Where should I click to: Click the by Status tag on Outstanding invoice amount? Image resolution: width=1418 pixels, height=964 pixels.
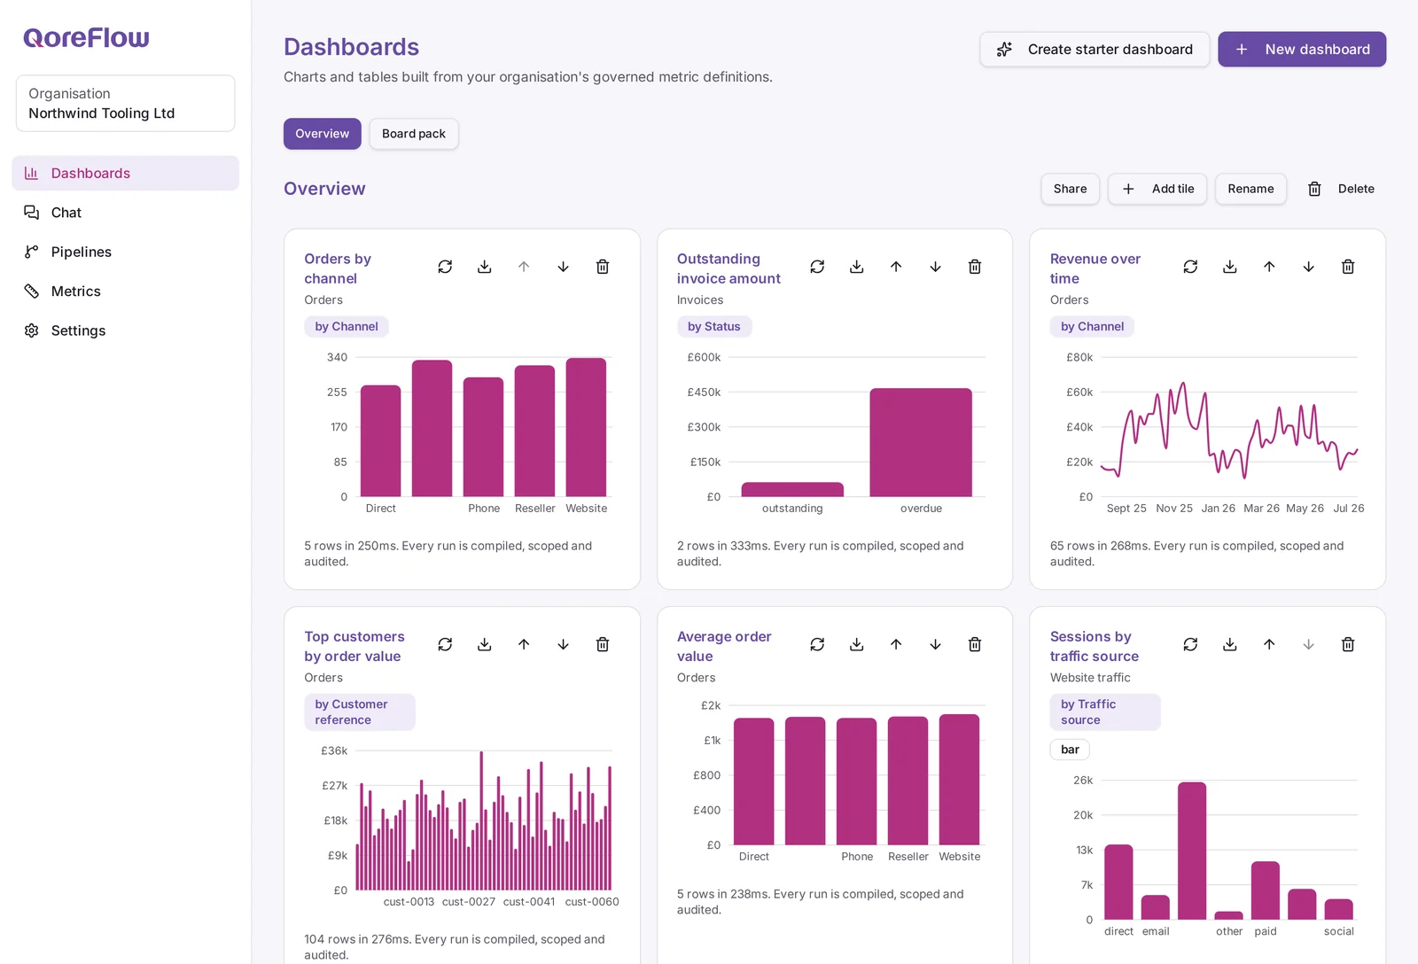coord(714,327)
